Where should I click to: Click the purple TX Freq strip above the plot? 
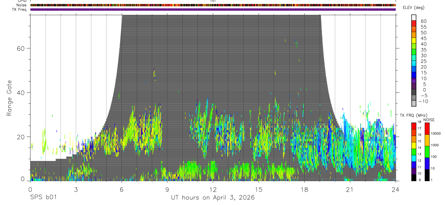pyautogui.click(x=213, y=9)
